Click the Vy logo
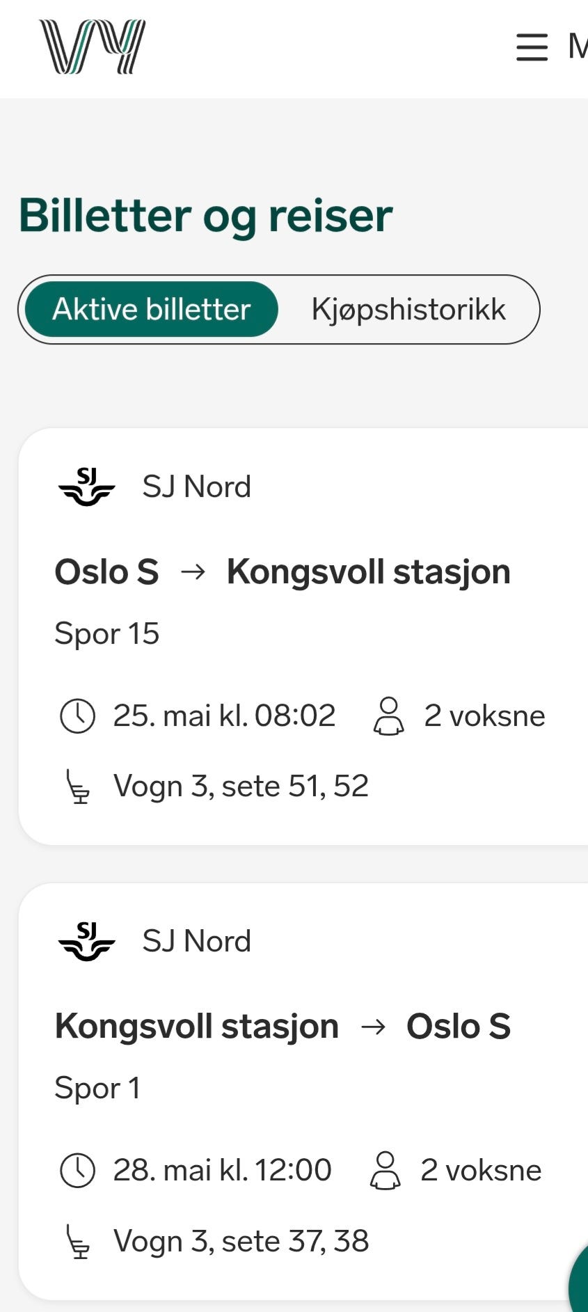Image resolution: width=588 pixels, height=1312 pixels. (92, 47)
